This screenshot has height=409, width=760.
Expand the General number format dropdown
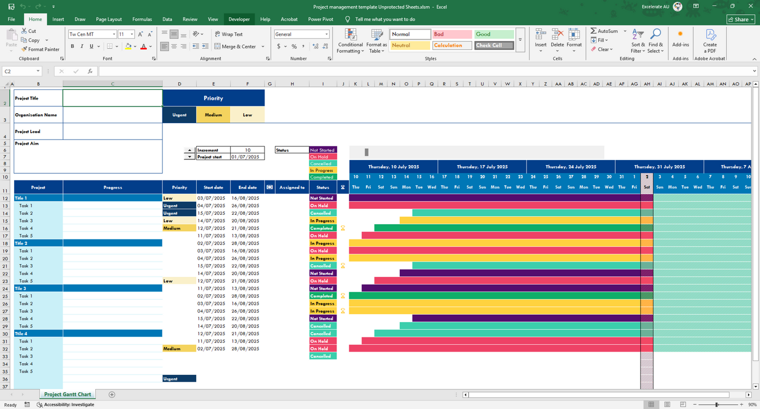click(327, 34)
